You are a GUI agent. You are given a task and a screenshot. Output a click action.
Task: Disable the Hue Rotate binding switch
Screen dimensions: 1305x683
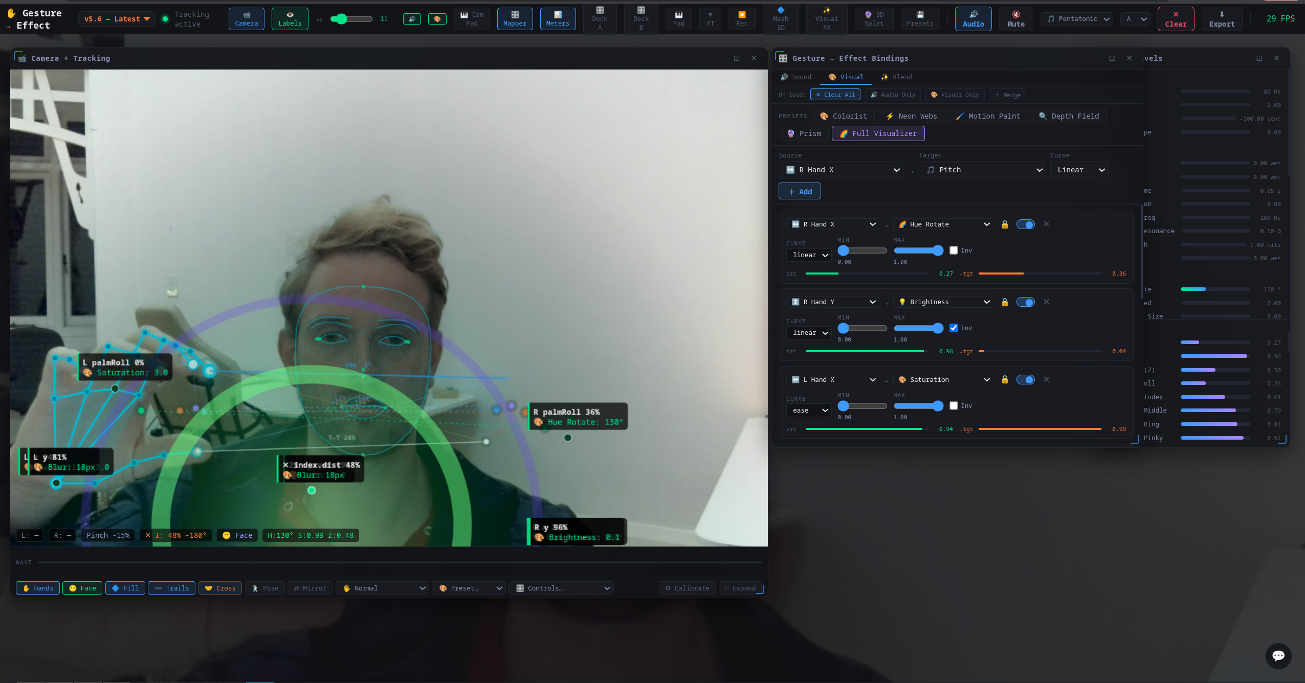pos(1025,224)
